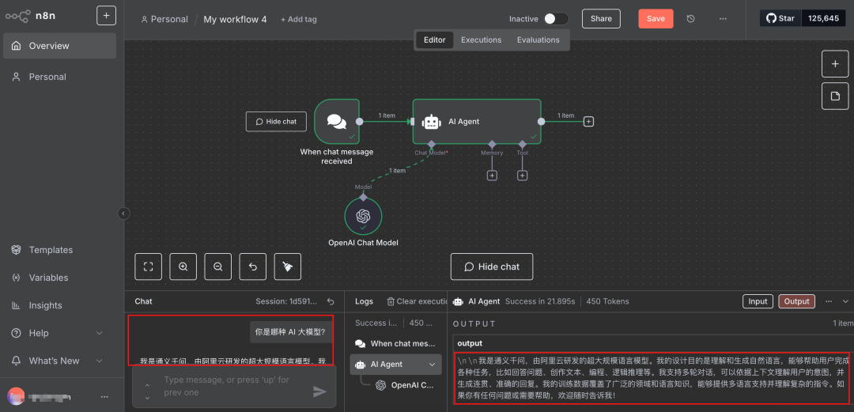Click the add node plus button on canvas
854x412 pixels.
tap(835, 63)
